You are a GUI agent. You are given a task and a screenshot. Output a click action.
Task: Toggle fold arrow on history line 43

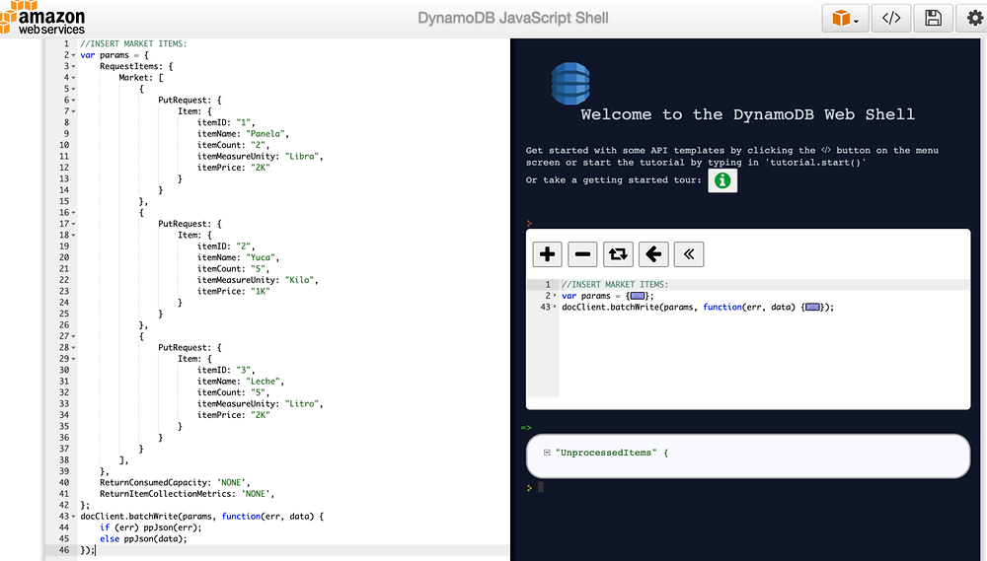555,307
